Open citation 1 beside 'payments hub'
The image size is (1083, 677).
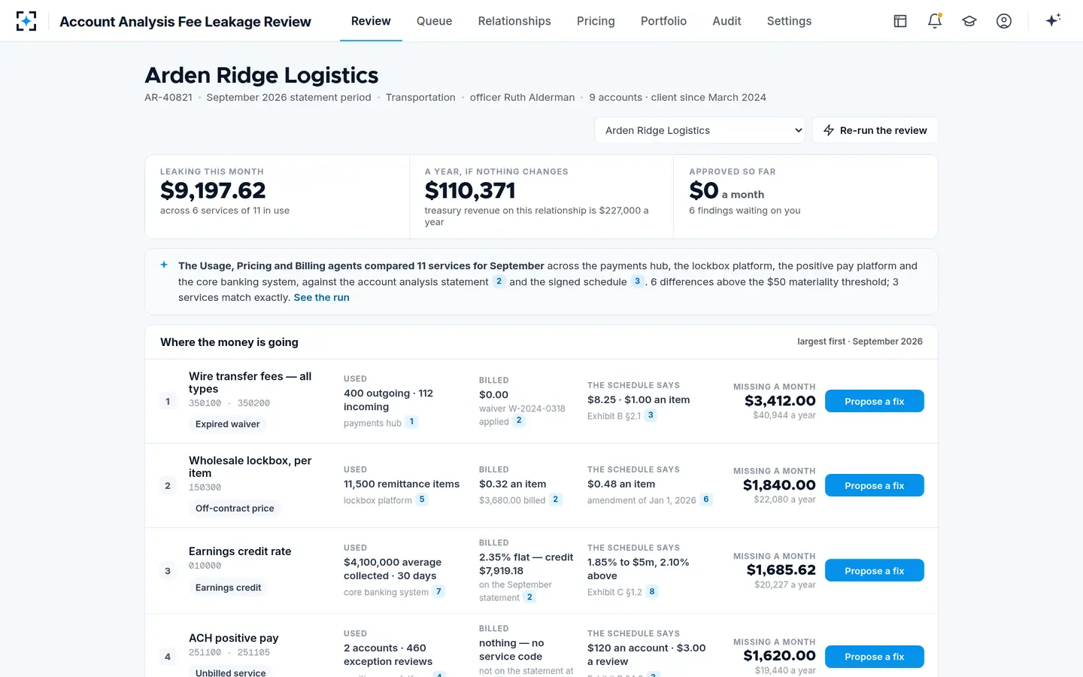click(x=411, y=422)
